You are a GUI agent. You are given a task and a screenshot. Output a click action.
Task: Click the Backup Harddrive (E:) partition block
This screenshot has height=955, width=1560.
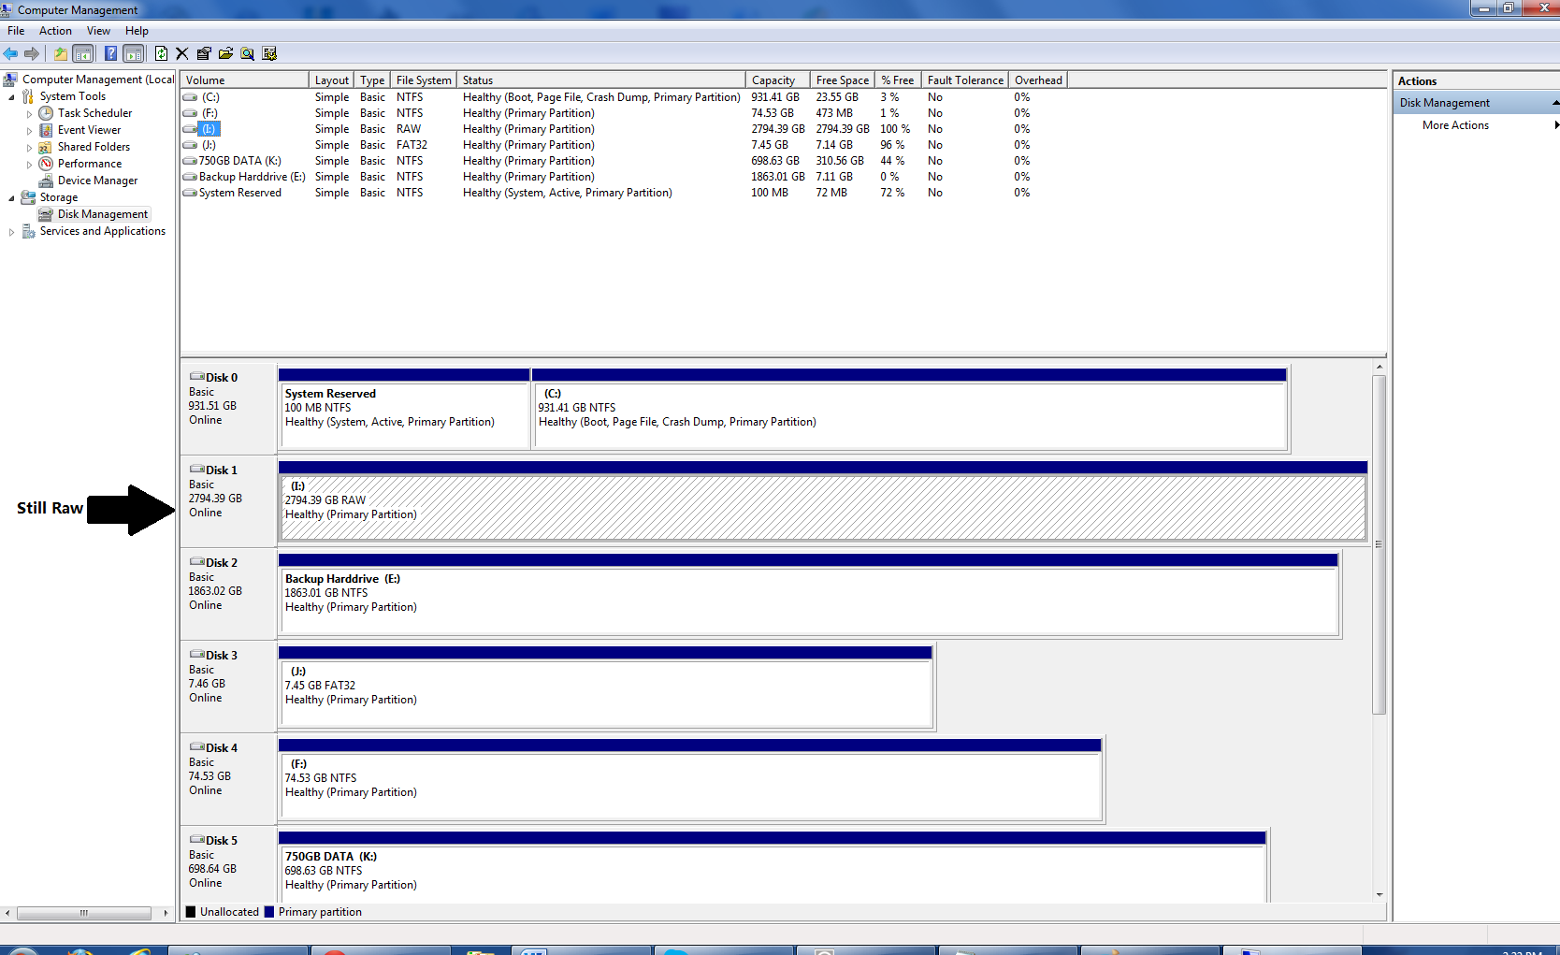coord(808,594)
